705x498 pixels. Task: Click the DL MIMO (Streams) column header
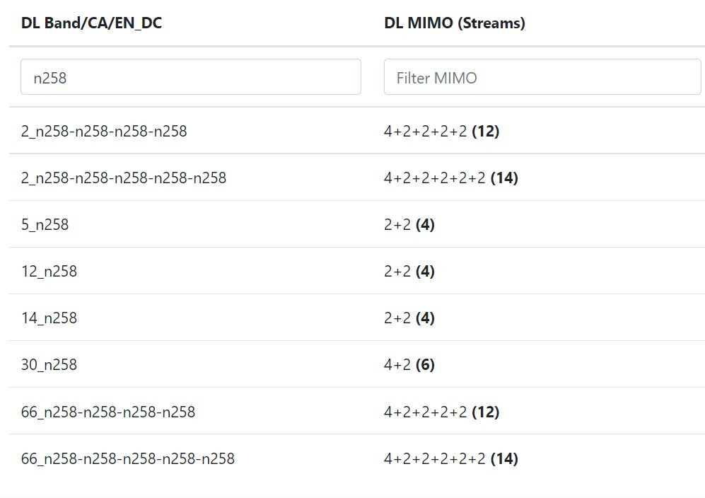click(455, 23)
